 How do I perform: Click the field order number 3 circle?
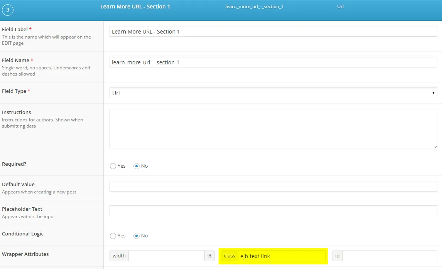point(8,10)
